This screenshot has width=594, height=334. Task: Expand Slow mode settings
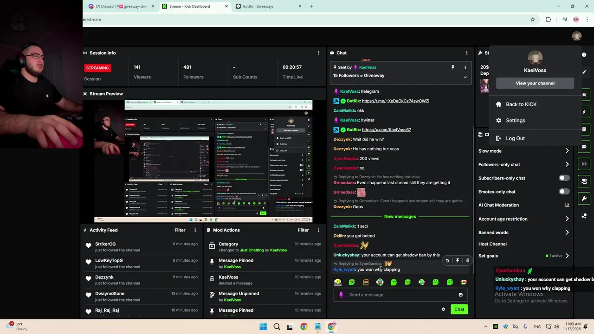pos(567,151)
